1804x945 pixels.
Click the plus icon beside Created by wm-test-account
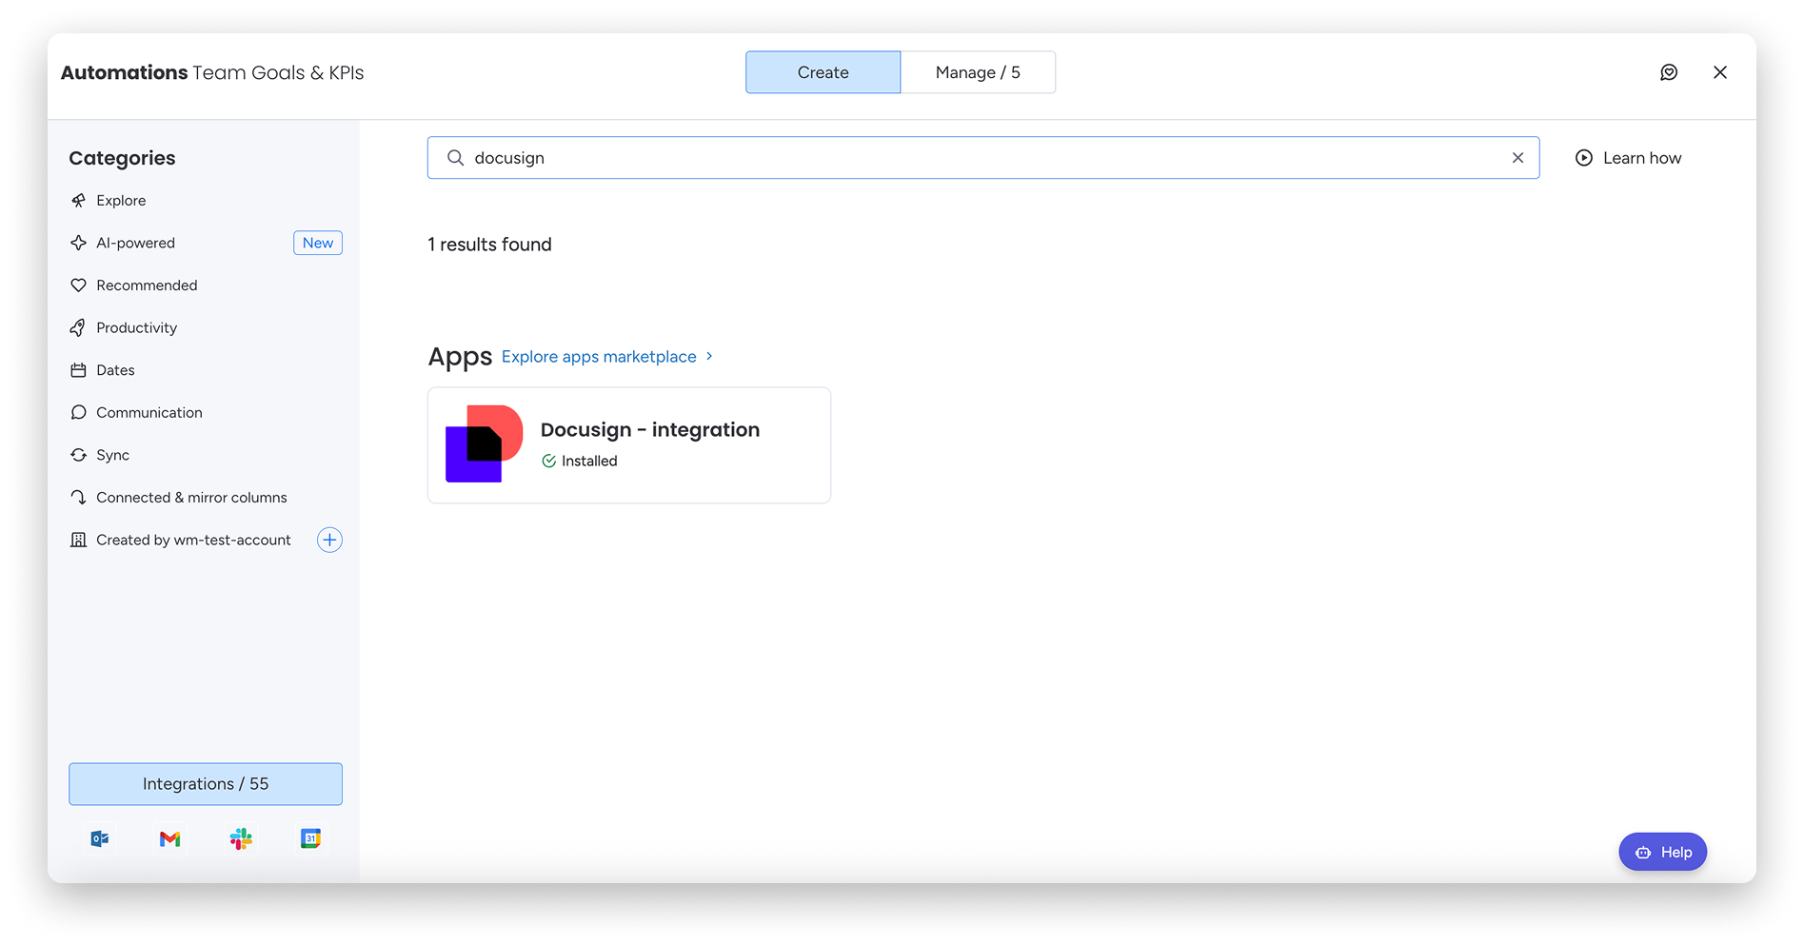click(x=329, y=540)
